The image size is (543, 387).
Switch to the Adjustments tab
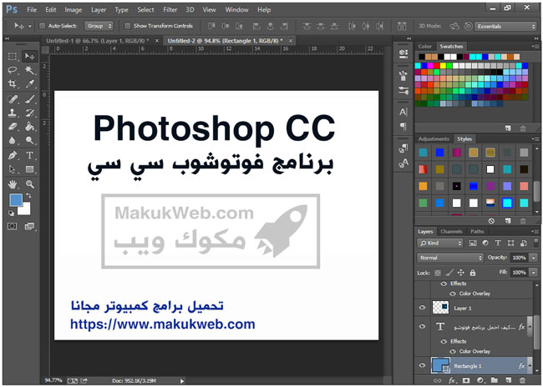click(x=434, y=138)
